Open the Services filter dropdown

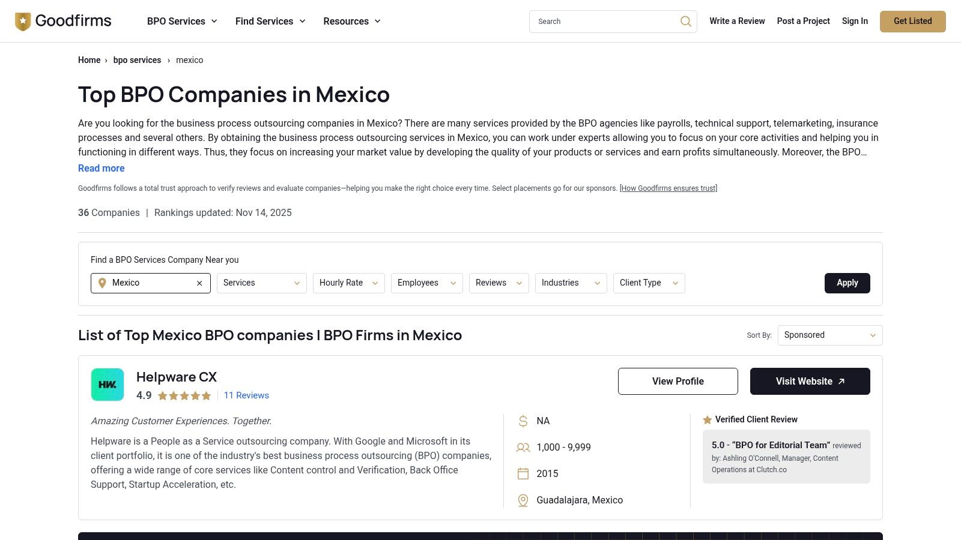point(261,283)
